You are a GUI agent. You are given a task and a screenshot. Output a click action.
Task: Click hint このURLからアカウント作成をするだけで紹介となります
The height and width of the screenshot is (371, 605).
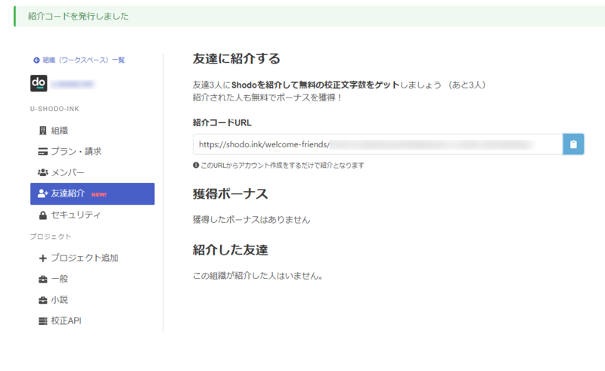pyautogui.click(x=282, y=165)
